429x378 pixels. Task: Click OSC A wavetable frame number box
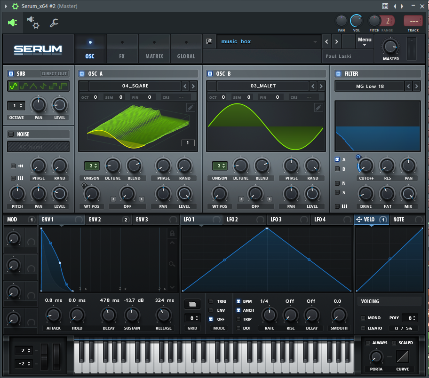click(x=188, y=143)
